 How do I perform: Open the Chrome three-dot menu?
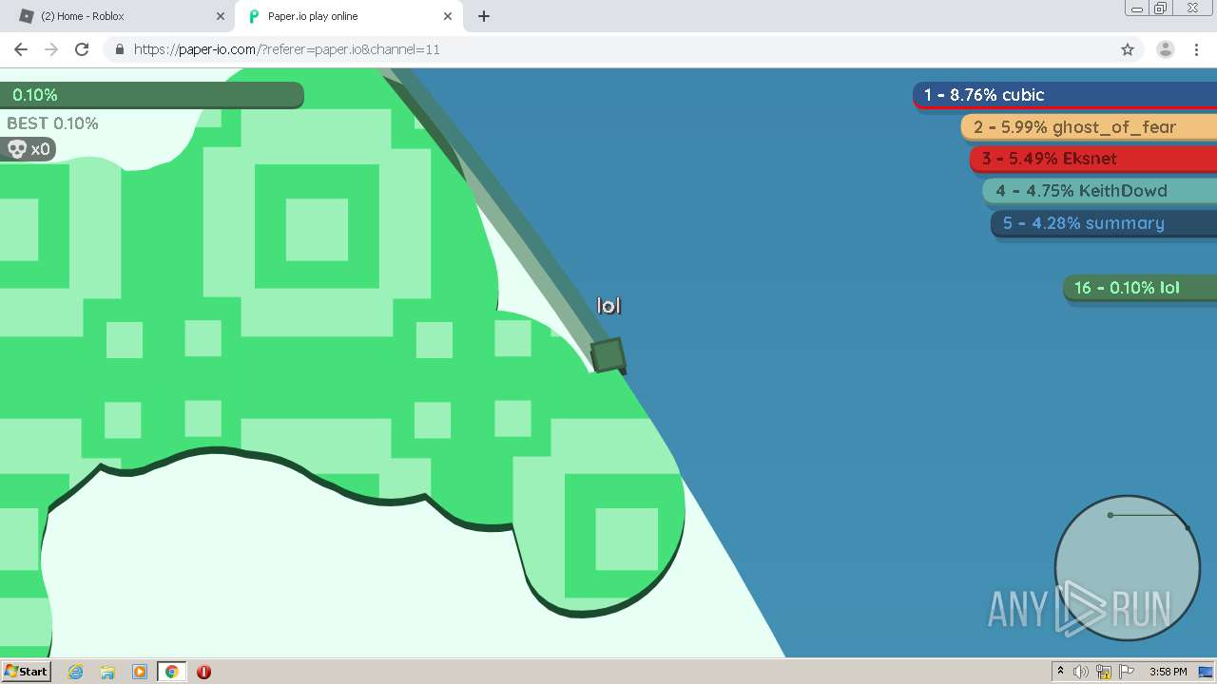point(1196,49)
